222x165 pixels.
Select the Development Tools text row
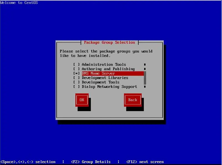[x=100, y=82]
